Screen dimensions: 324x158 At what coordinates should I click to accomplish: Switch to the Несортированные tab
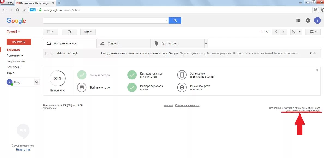click(x=70, y=44)
